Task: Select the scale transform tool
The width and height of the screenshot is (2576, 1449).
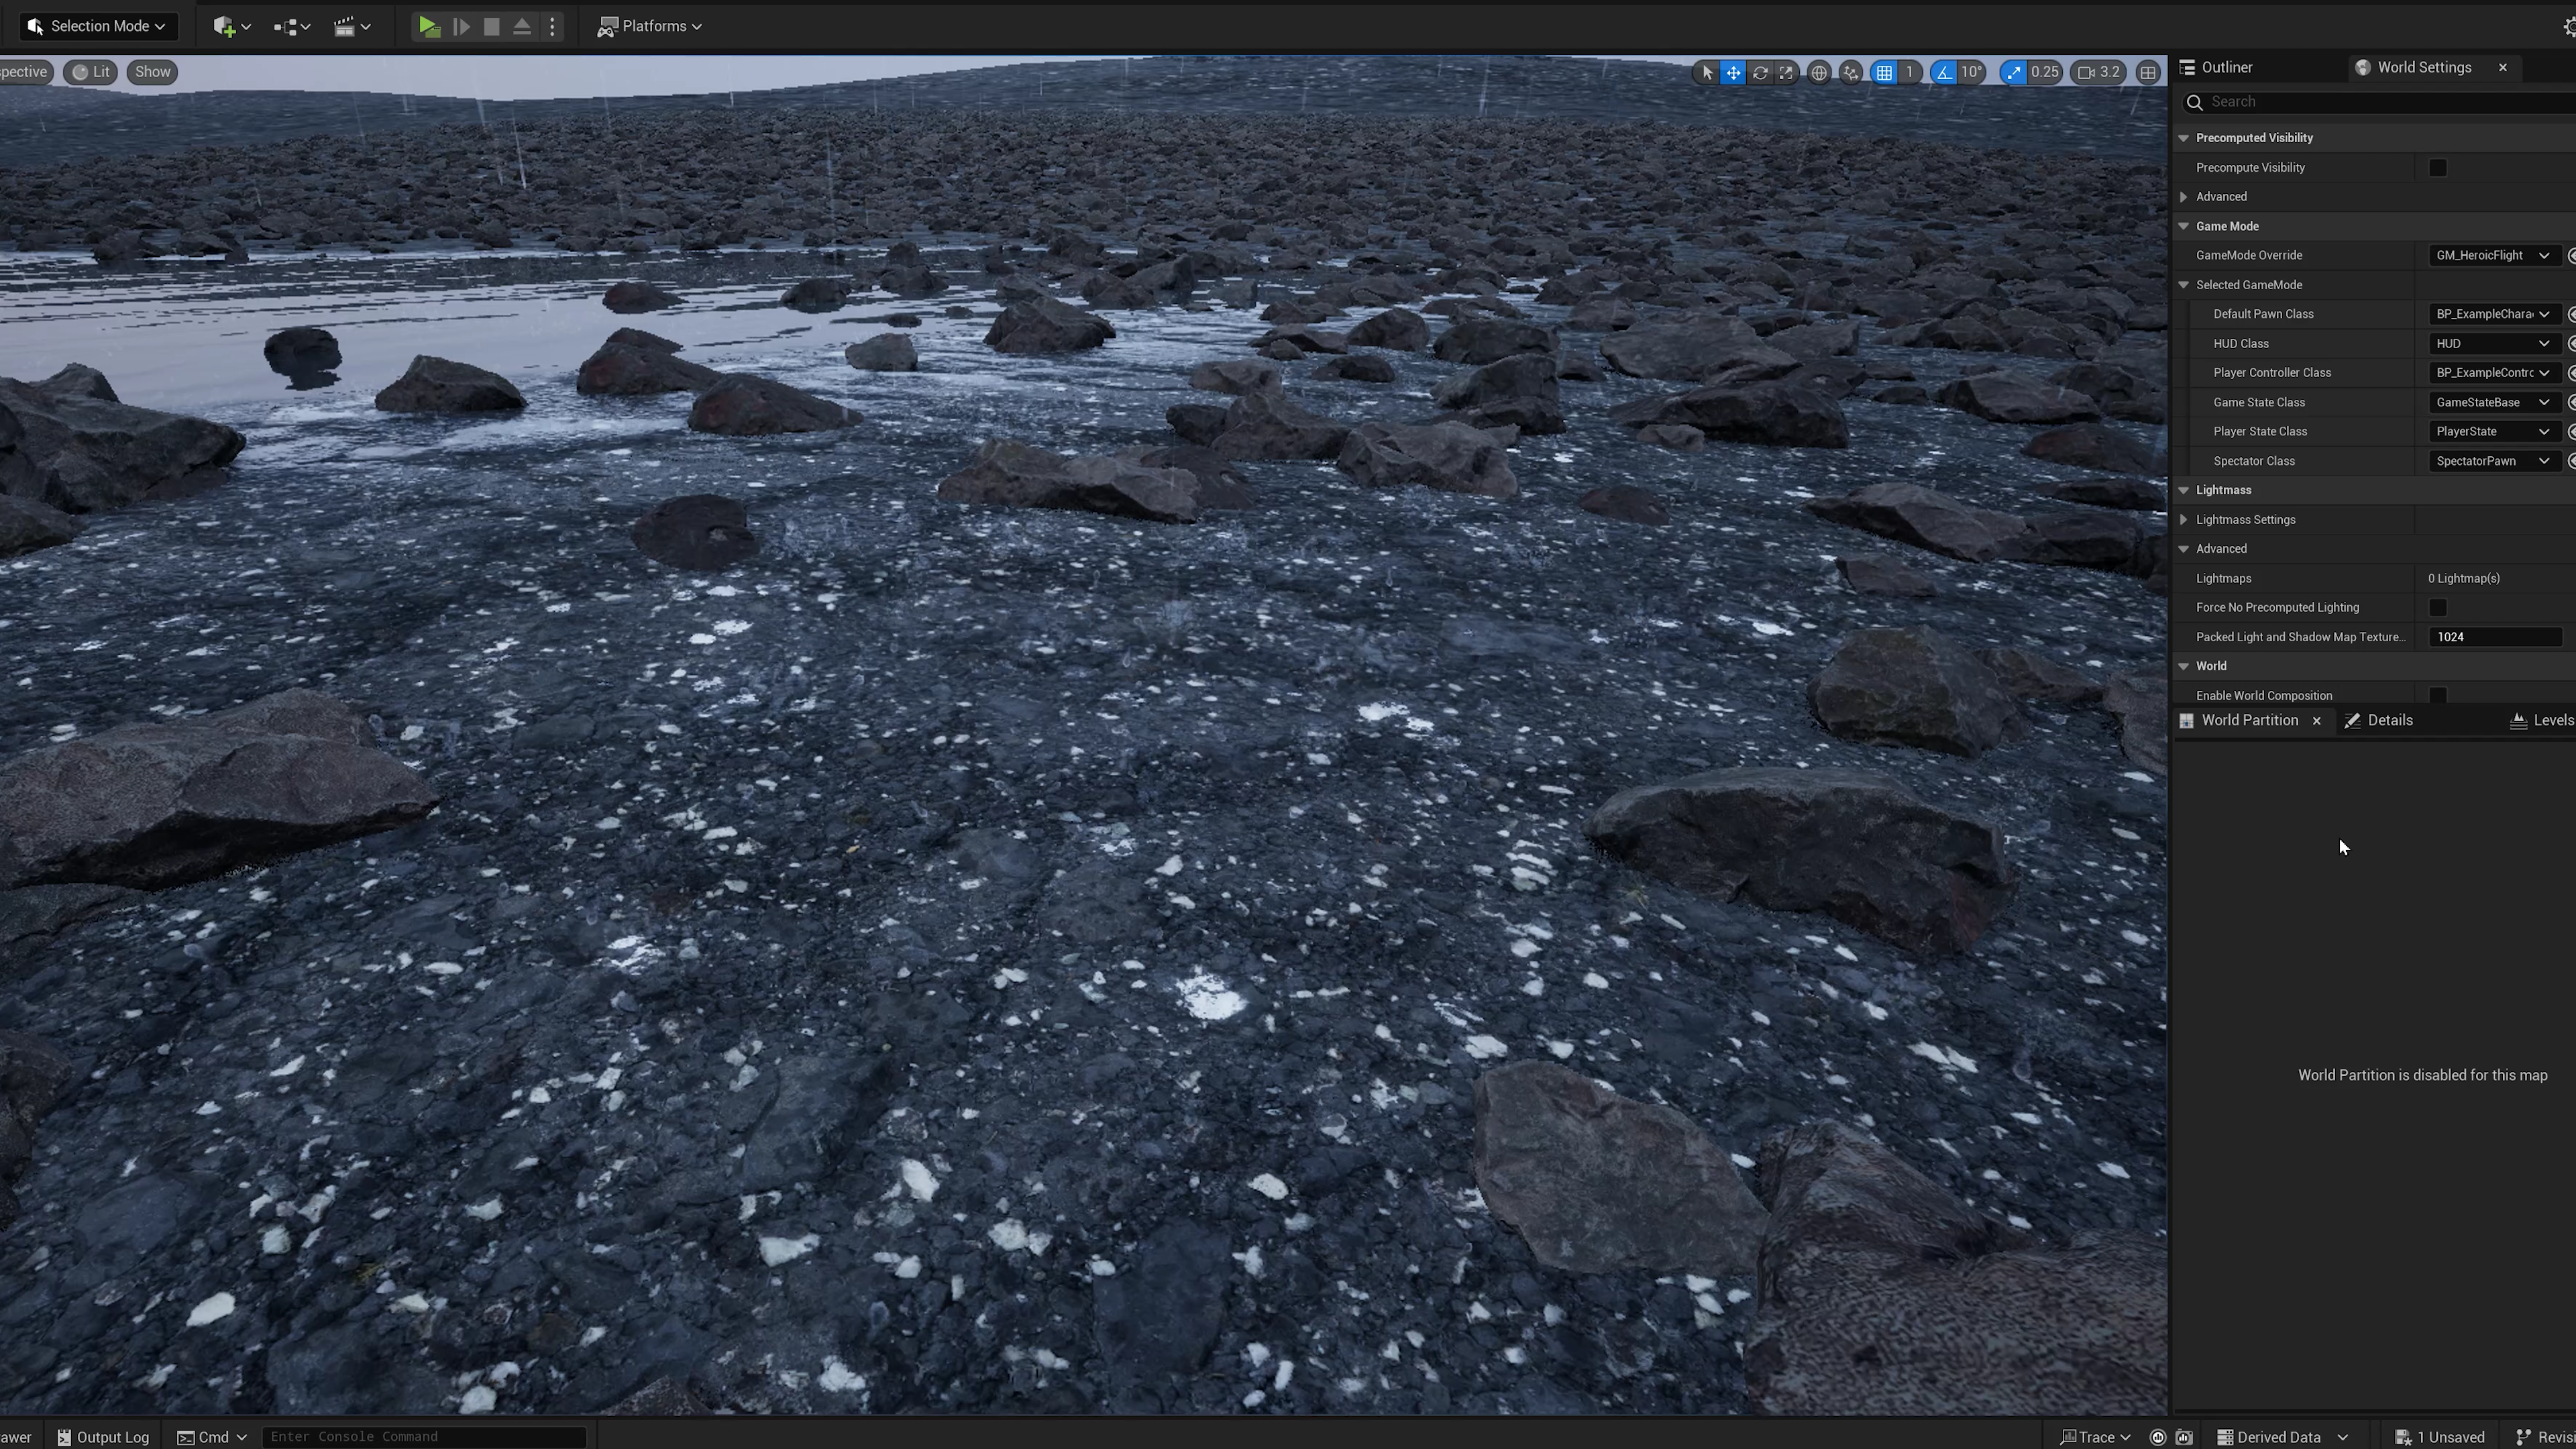Action: (x=1786, y=72)
